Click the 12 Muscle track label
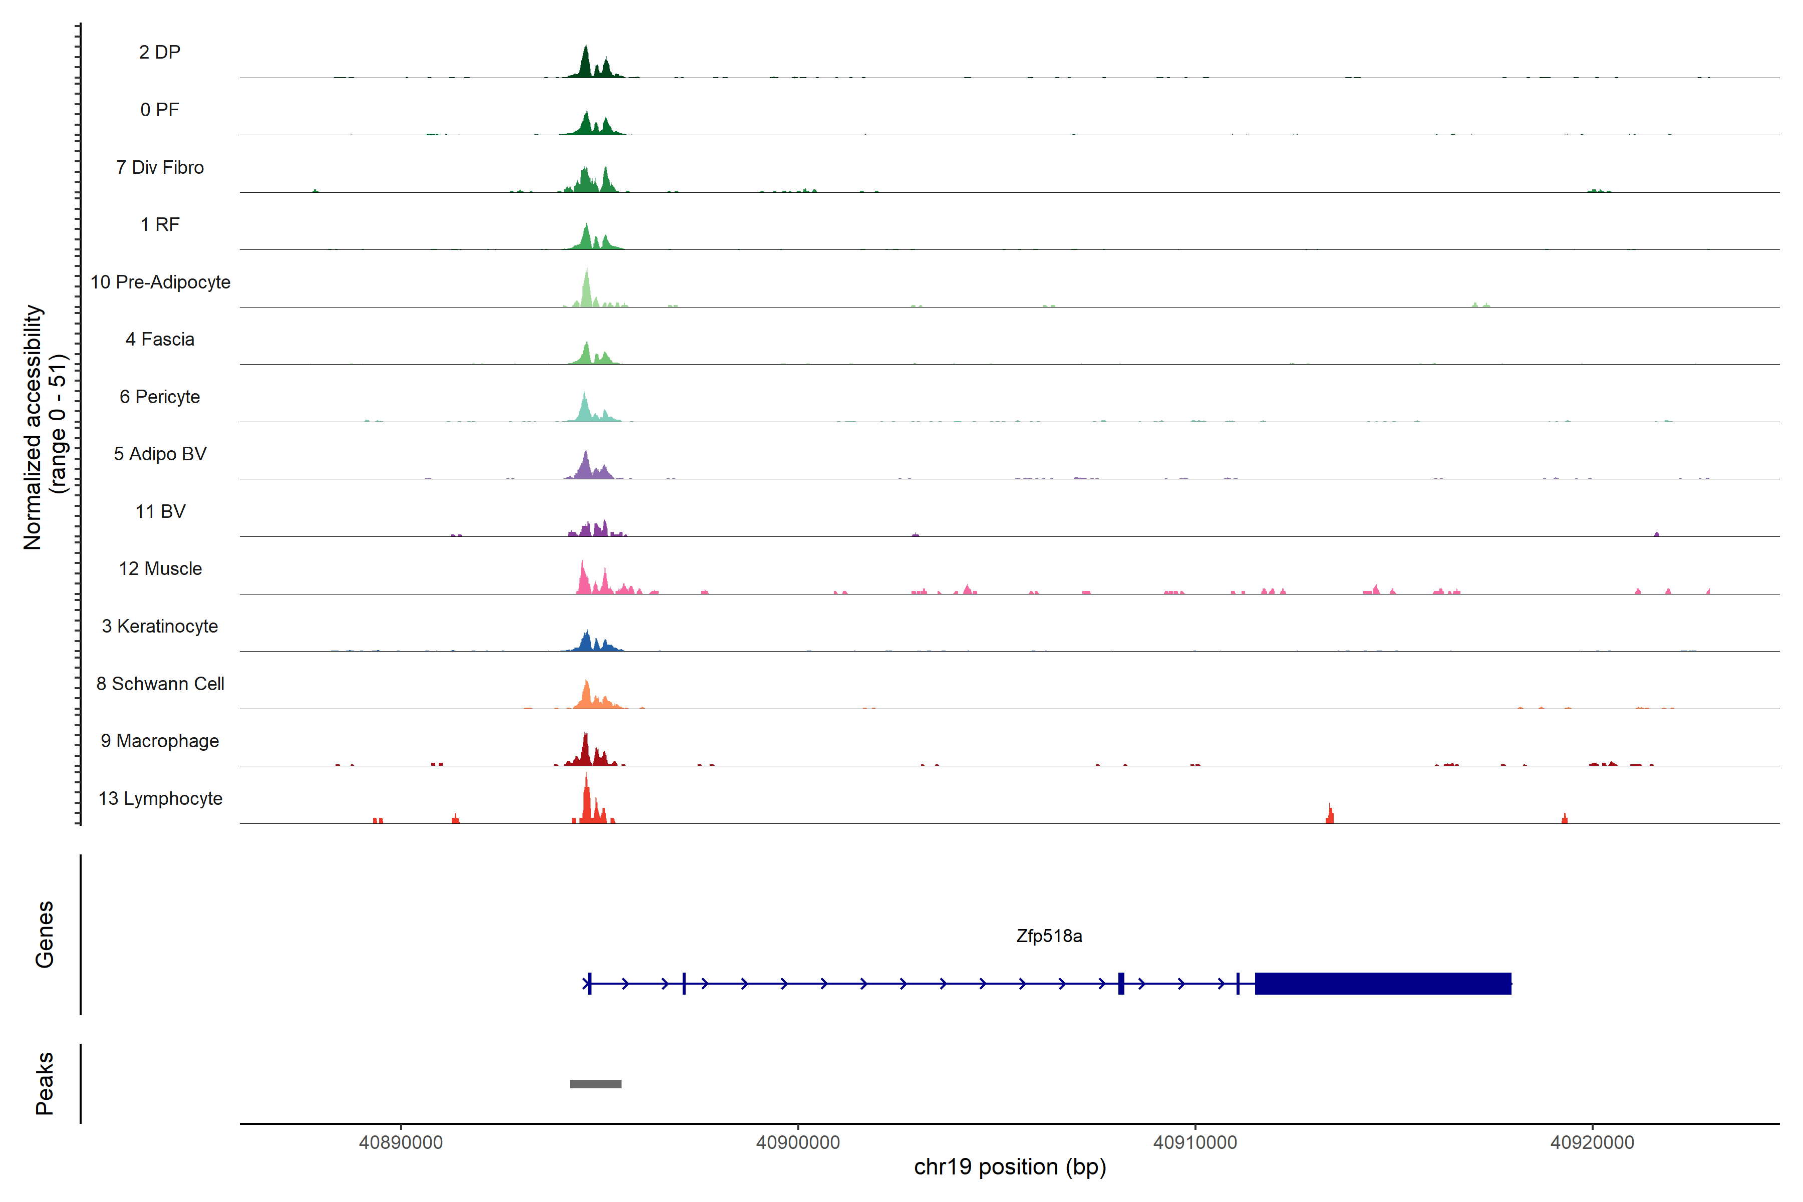This screenshot has width=1803, height=1202. [x=160, y=569]
